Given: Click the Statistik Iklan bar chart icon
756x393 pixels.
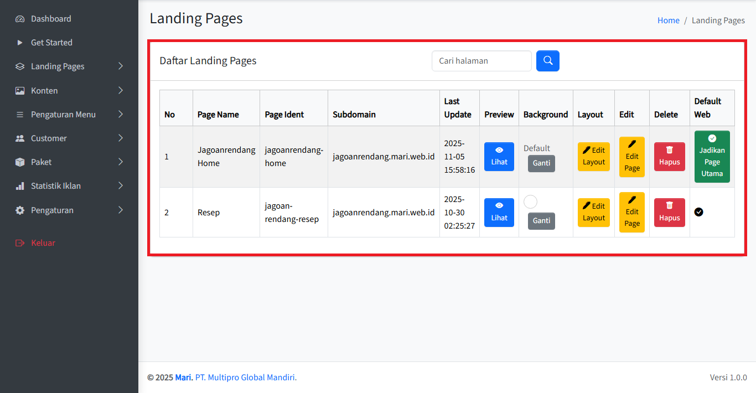Looking at the screenshot, I should coord(20,186).
